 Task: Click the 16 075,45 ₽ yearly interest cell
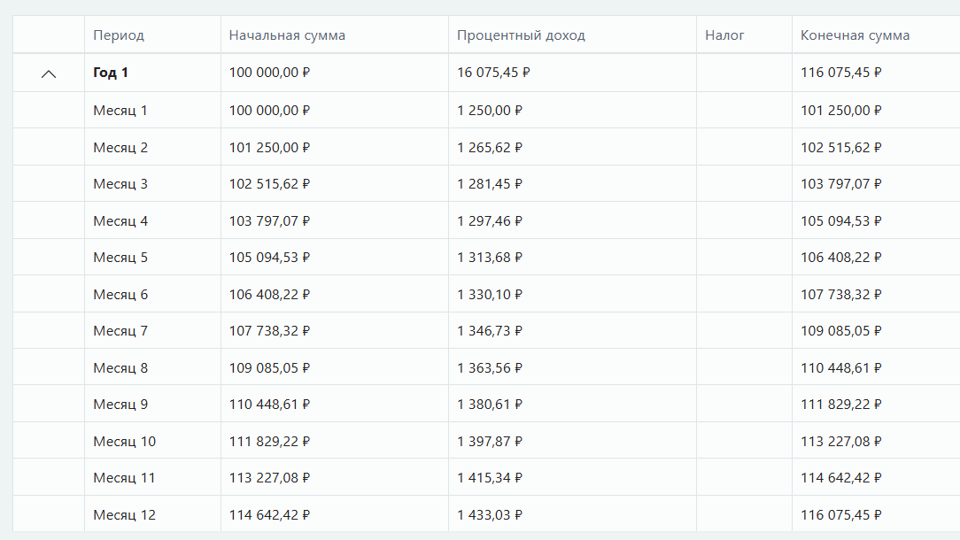[x=493, y=73]
